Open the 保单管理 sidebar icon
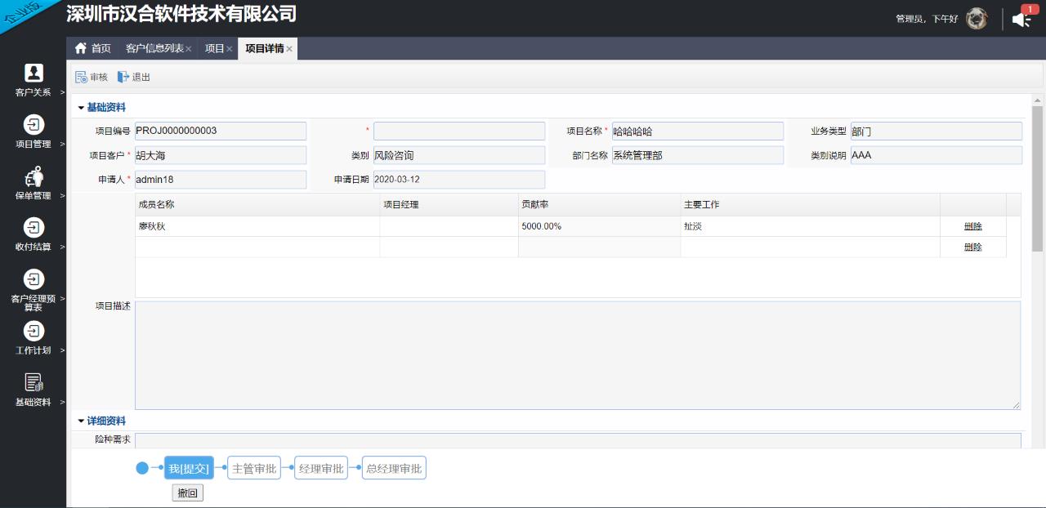Screen dimensions: 1046x508 34,176
